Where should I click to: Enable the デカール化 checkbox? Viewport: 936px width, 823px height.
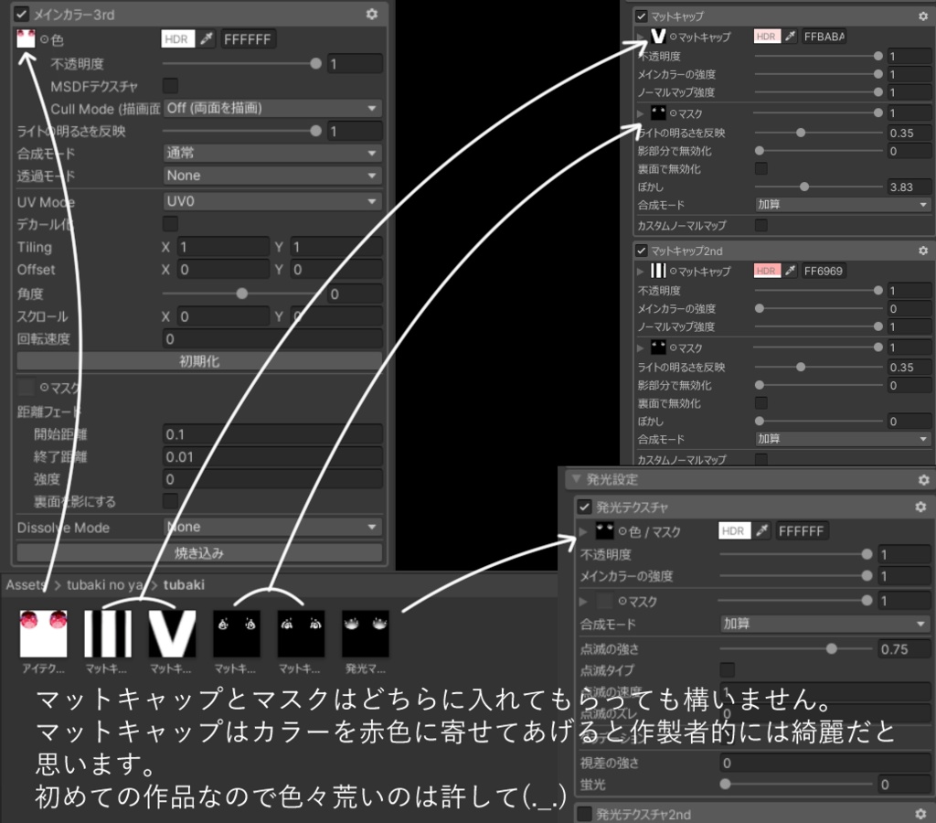[170, 224]
